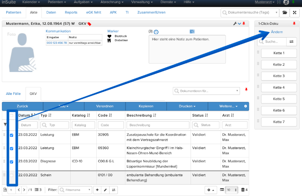Click phone number 000 123 456 78

tap(57, 43)
